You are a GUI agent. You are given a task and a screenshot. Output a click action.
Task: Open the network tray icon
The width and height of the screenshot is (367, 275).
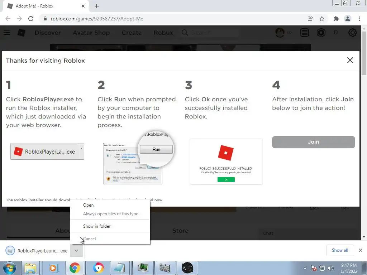pos(322,268)
